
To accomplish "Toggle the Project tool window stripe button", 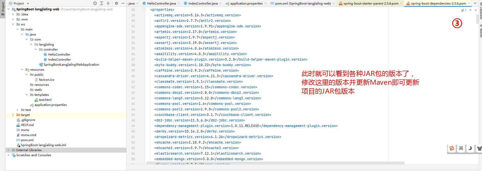I will [x=3, y=9].
